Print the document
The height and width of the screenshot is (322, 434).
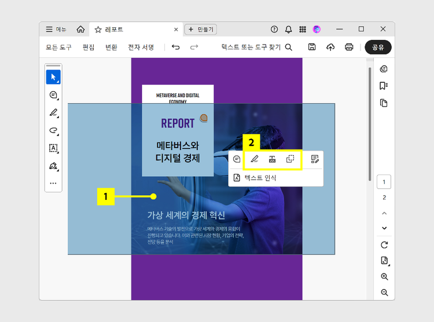tap(349, 47)
